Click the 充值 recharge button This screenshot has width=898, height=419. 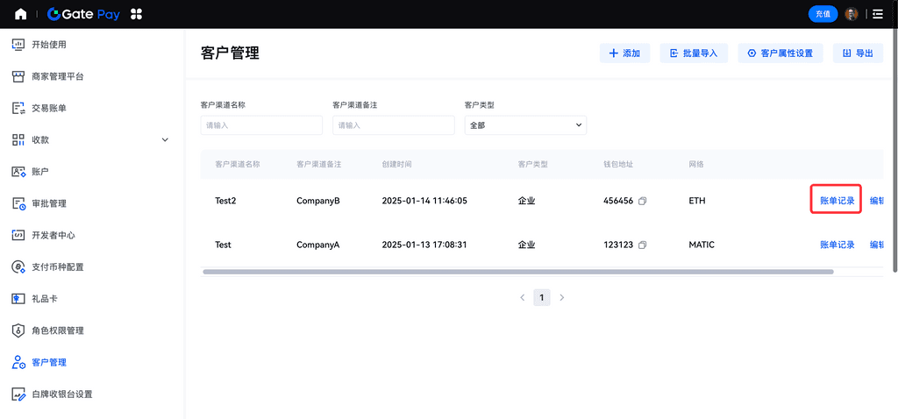pyautogui.click(x=823, y=14)
